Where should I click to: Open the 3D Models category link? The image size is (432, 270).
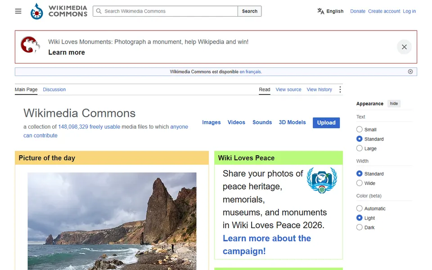coord(292,122)
